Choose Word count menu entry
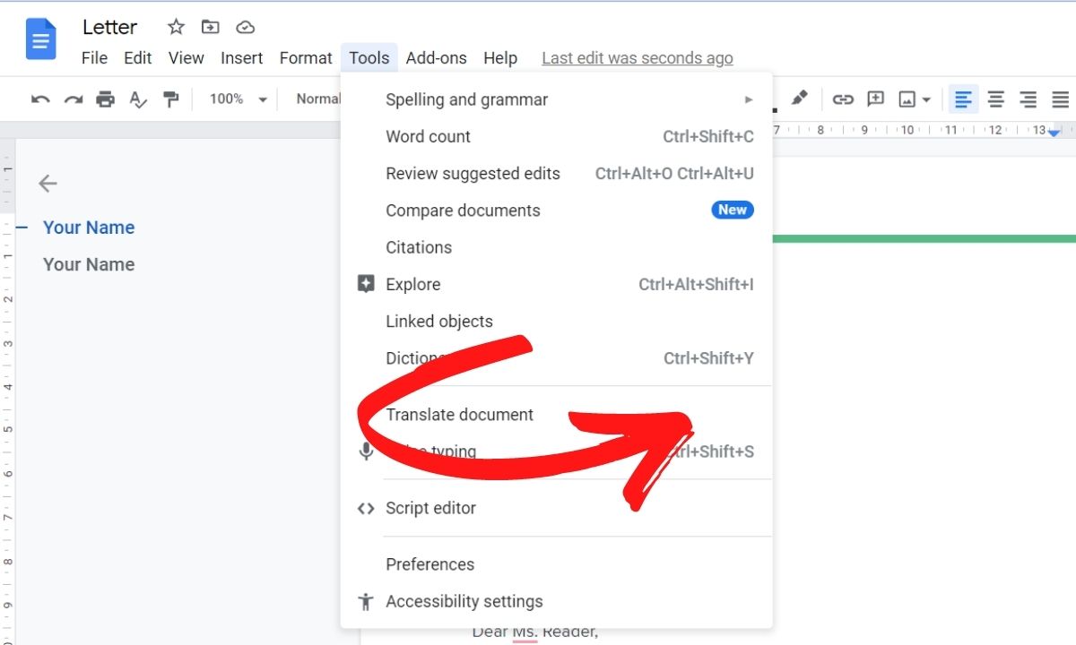Image resolution: width=1076 pixels, height=645 pixels. coord(428,137)
